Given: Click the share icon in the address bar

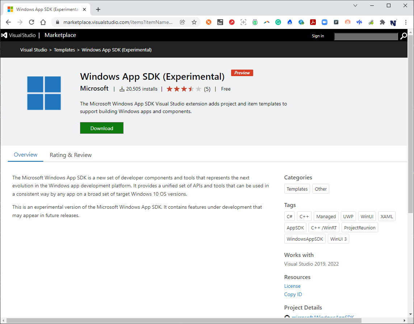Looking at the screenshot, I should [182, 22].
